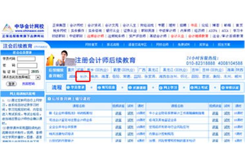Choose the 陕西 region
The width and height of the screenshot is (245, 163).
[239, 70]
